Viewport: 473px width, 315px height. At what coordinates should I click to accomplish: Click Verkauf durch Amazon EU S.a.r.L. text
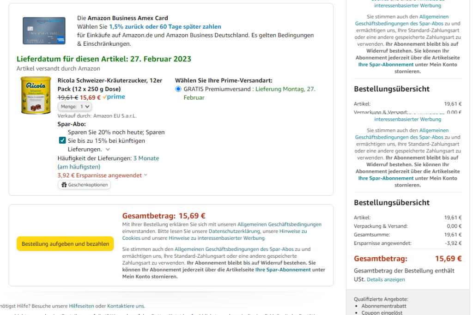(97, 116)
